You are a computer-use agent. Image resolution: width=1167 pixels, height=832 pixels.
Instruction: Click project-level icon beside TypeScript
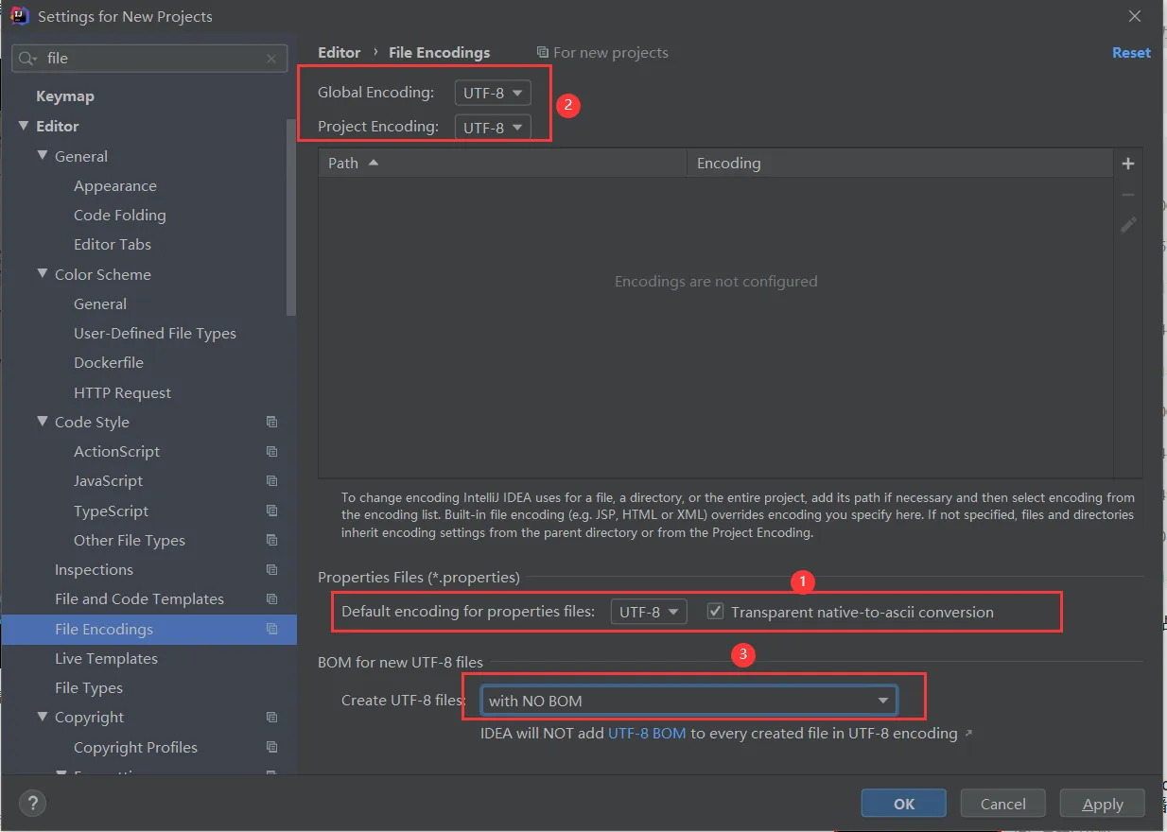click(x=272, y=511)
